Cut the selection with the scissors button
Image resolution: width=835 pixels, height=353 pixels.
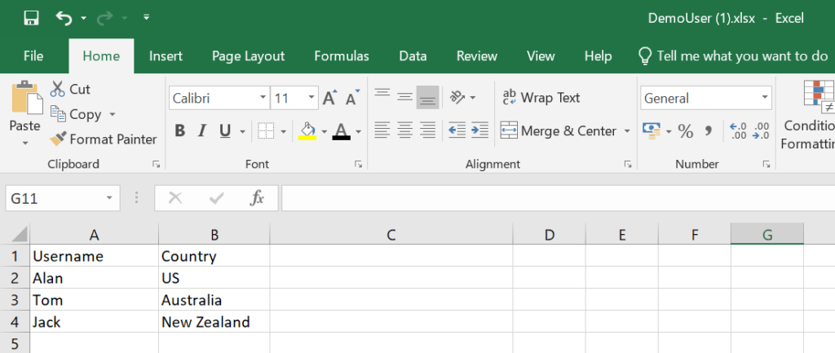click(x=70, y=89)
